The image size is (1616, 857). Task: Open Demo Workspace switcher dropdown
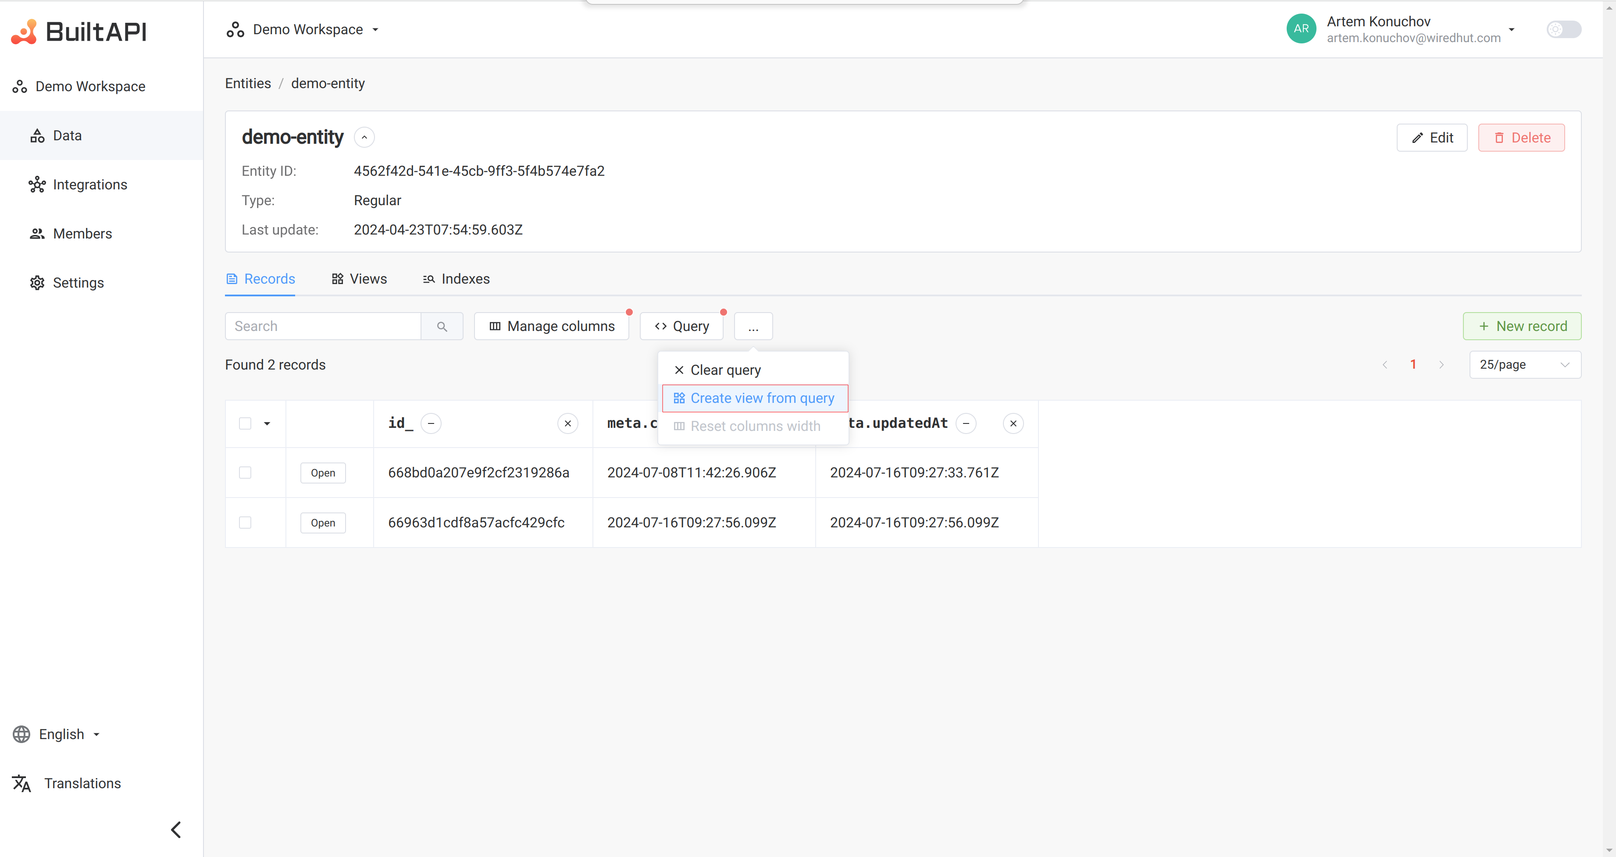[x=303, y=29]
